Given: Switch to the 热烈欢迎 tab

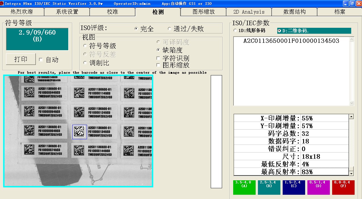Looking at the screenshot, I should point(22,12).
